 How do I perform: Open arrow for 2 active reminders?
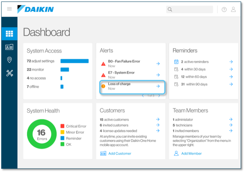231,62
